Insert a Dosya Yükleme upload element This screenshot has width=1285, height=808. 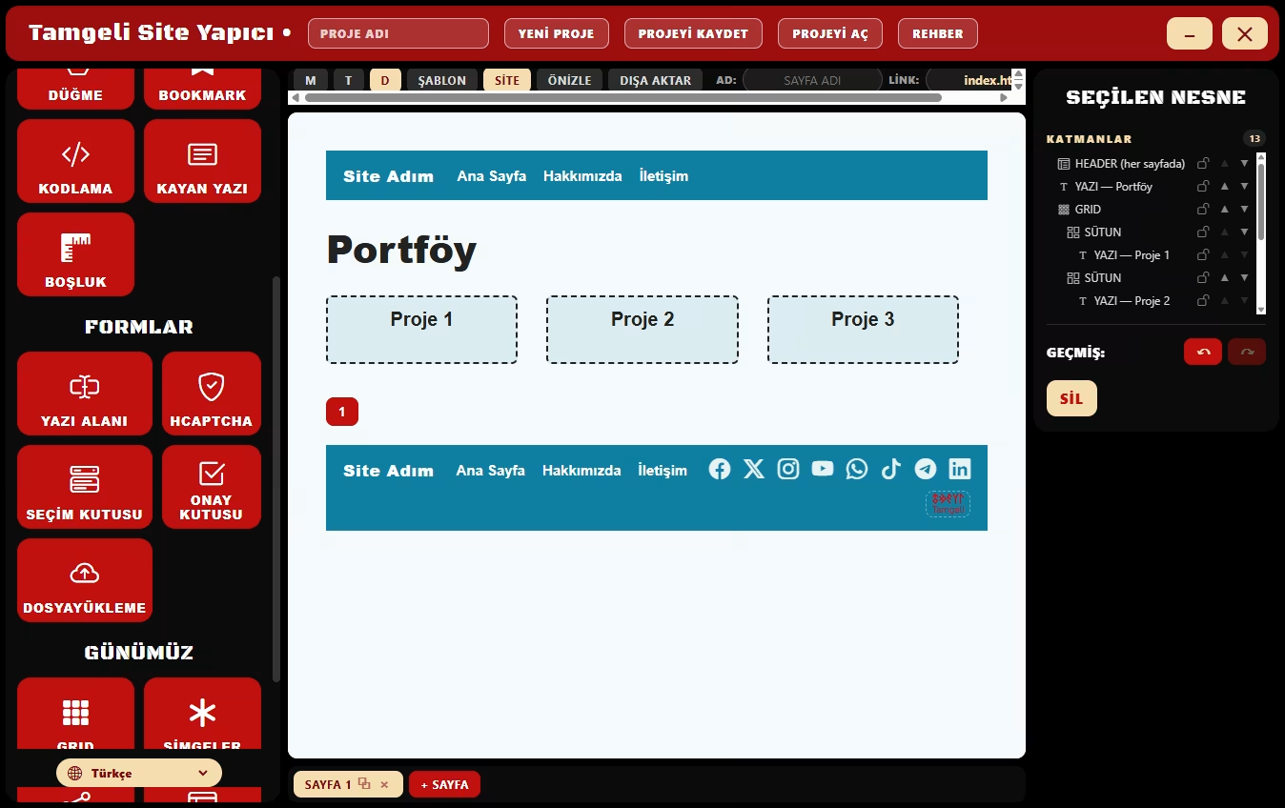[x=85, y=580]
